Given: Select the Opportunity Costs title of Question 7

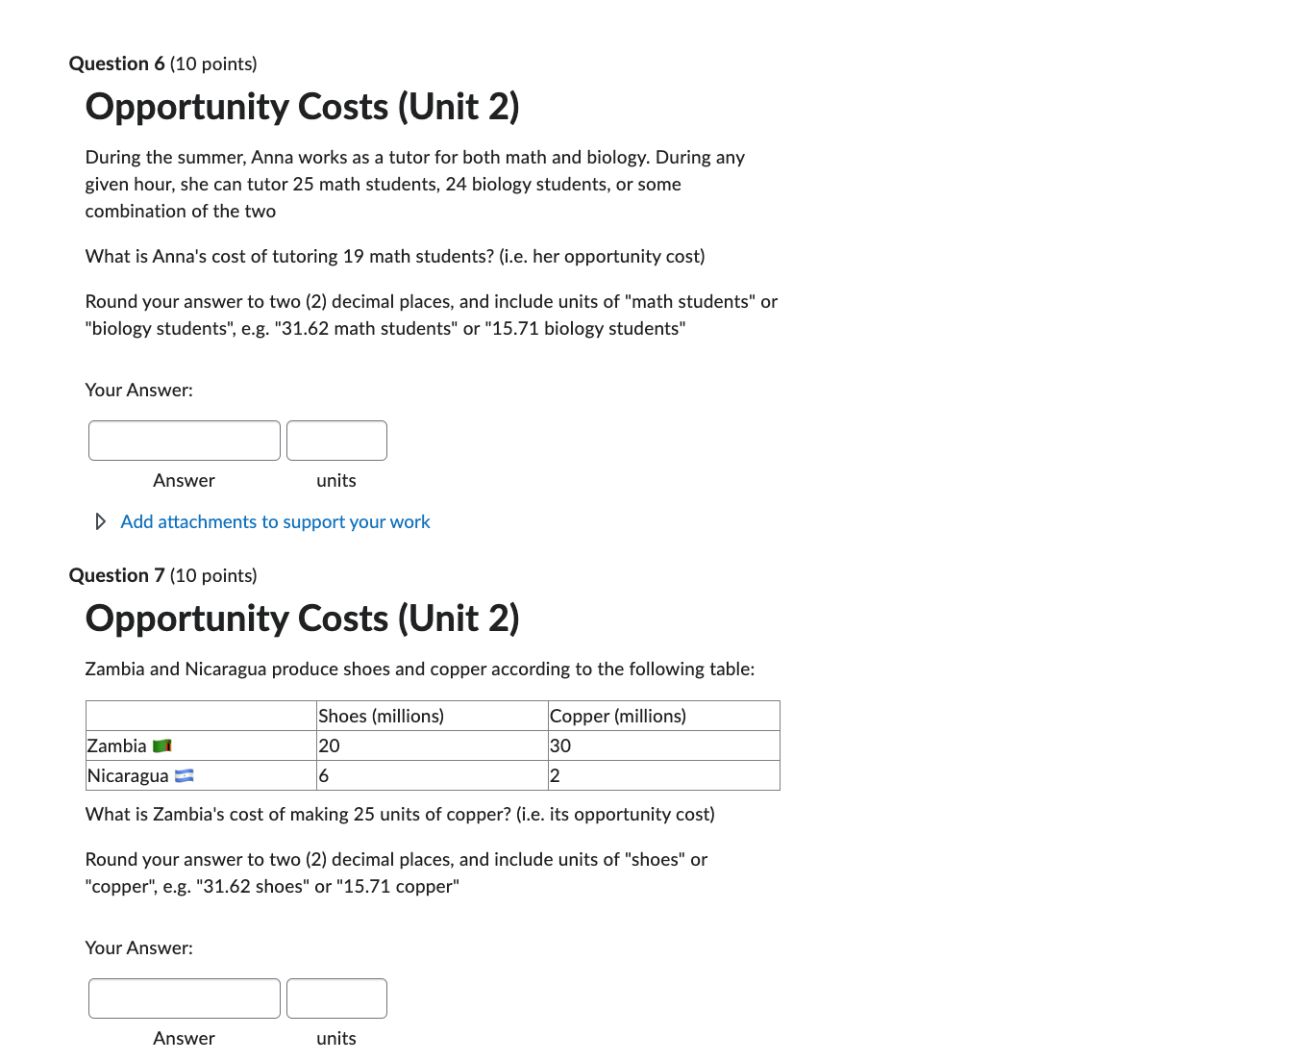Looking at the screenshot, I should 303,619.
